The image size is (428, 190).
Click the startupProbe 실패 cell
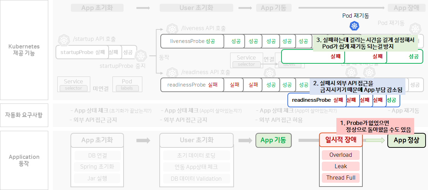tap(83, 52)
